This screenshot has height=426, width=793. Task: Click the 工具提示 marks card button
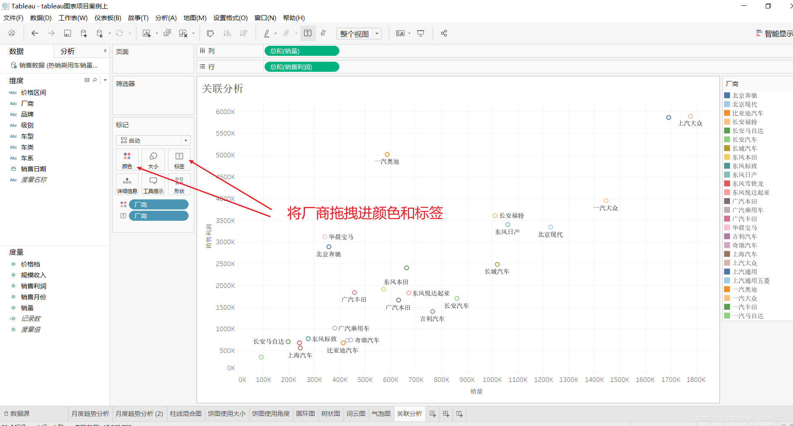[153, 185]
